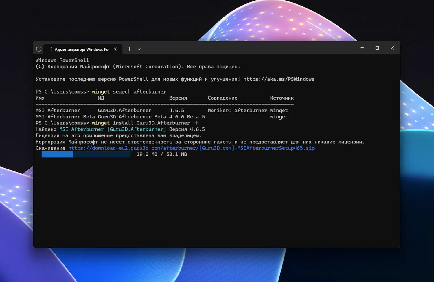This screenshot has width=434, height=282.
Task: Close the Windows PowerShell tab
Action: tap(115, 49)
